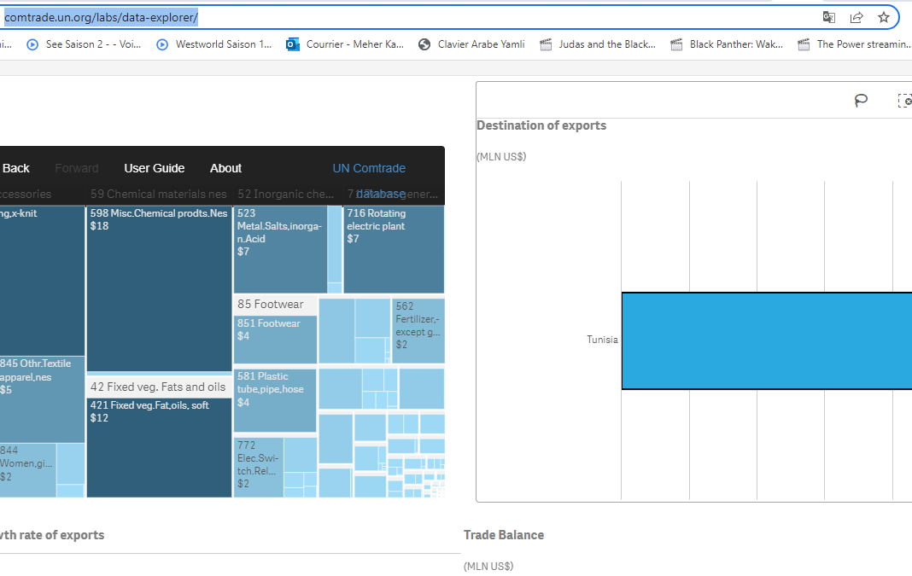Open the About menu item
This screenshot has height=576, width=912.
point(225,169)
